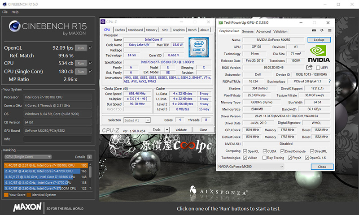Click the Close button in GPU-Z
The height and width of the screenshot is (215, 359).
tap(322, 167)
